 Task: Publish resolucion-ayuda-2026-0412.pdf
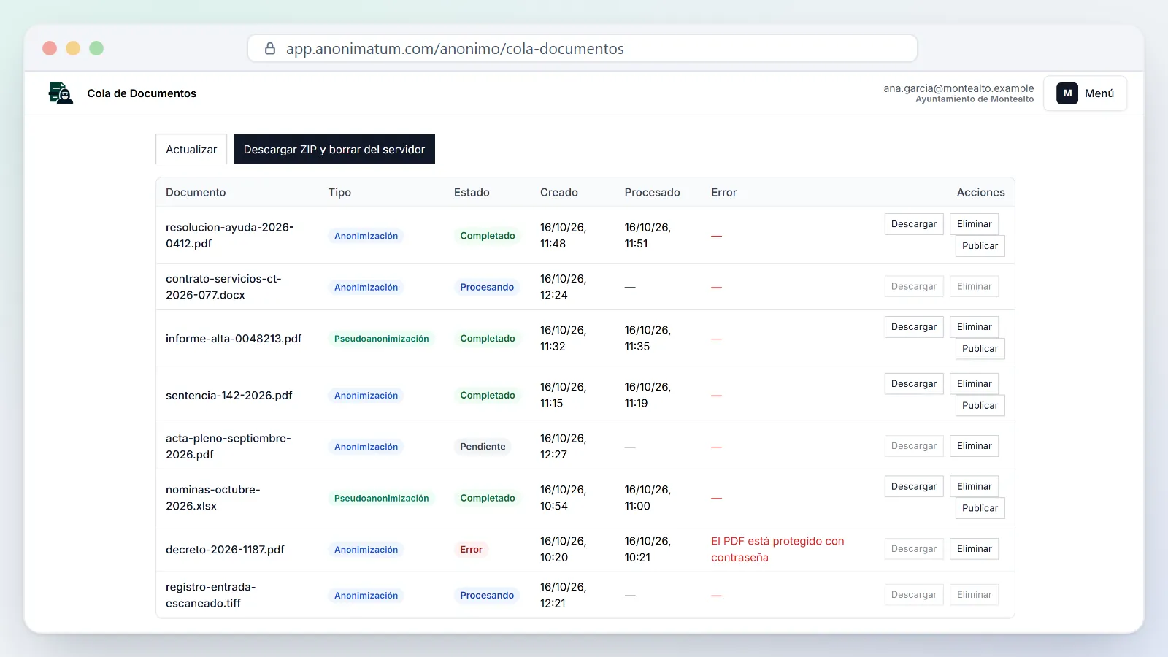[980, 246]
